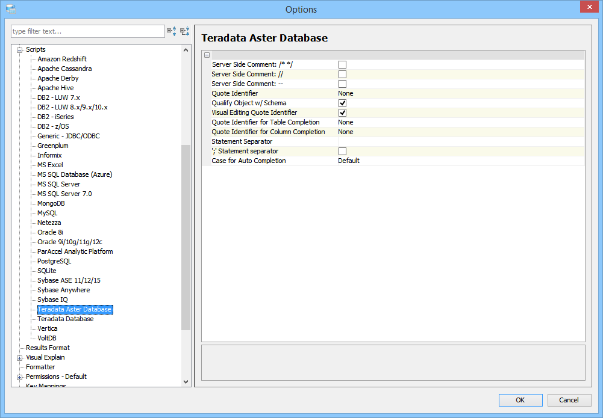
Task: Select MongoDB in the tree
Action: pos(51,203)
